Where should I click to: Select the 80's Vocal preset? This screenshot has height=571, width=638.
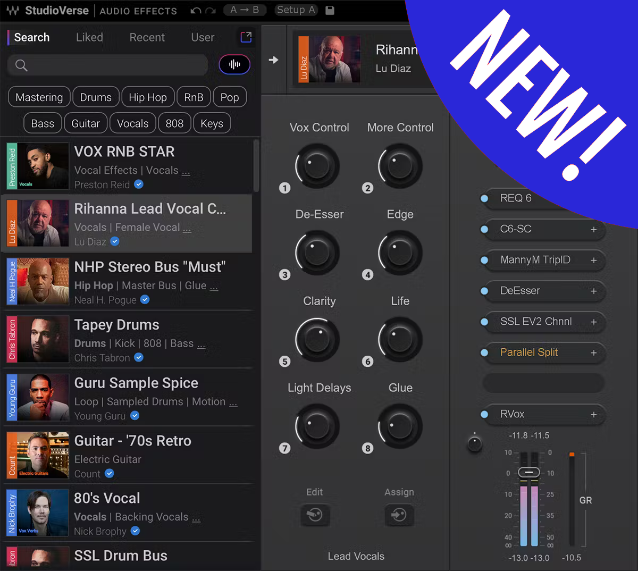coord(128,513)
